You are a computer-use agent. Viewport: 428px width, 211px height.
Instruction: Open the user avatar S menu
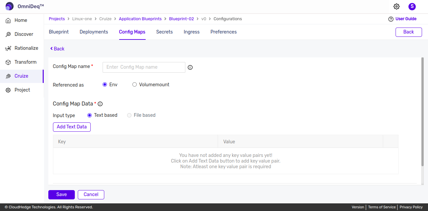pos(412,6)
